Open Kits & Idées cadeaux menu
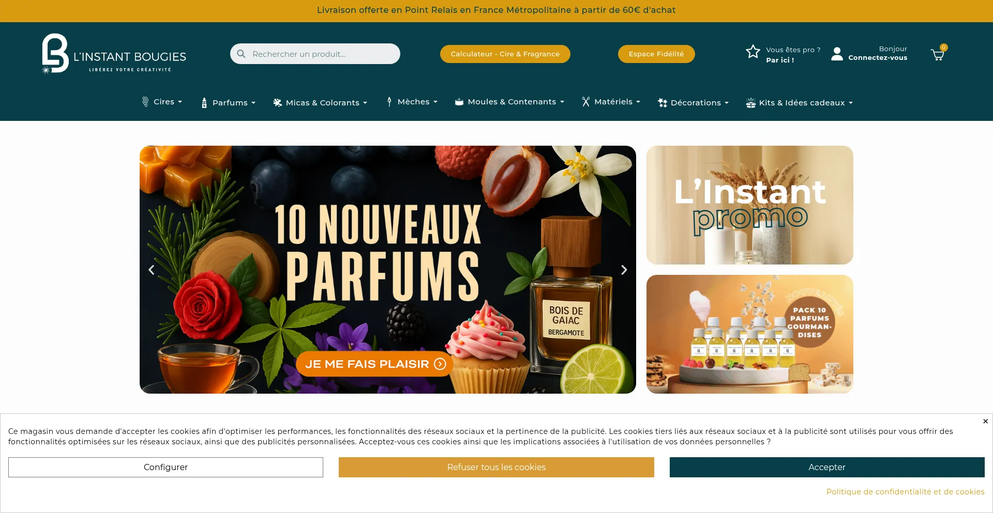993x513 pixels. [799, 102]
